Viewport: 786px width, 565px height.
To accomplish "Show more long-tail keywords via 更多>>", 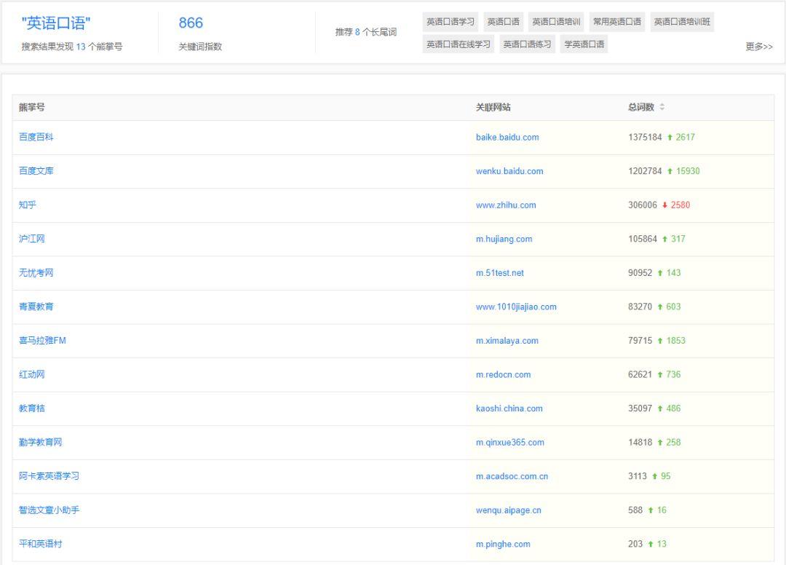I will pos(759,47).
